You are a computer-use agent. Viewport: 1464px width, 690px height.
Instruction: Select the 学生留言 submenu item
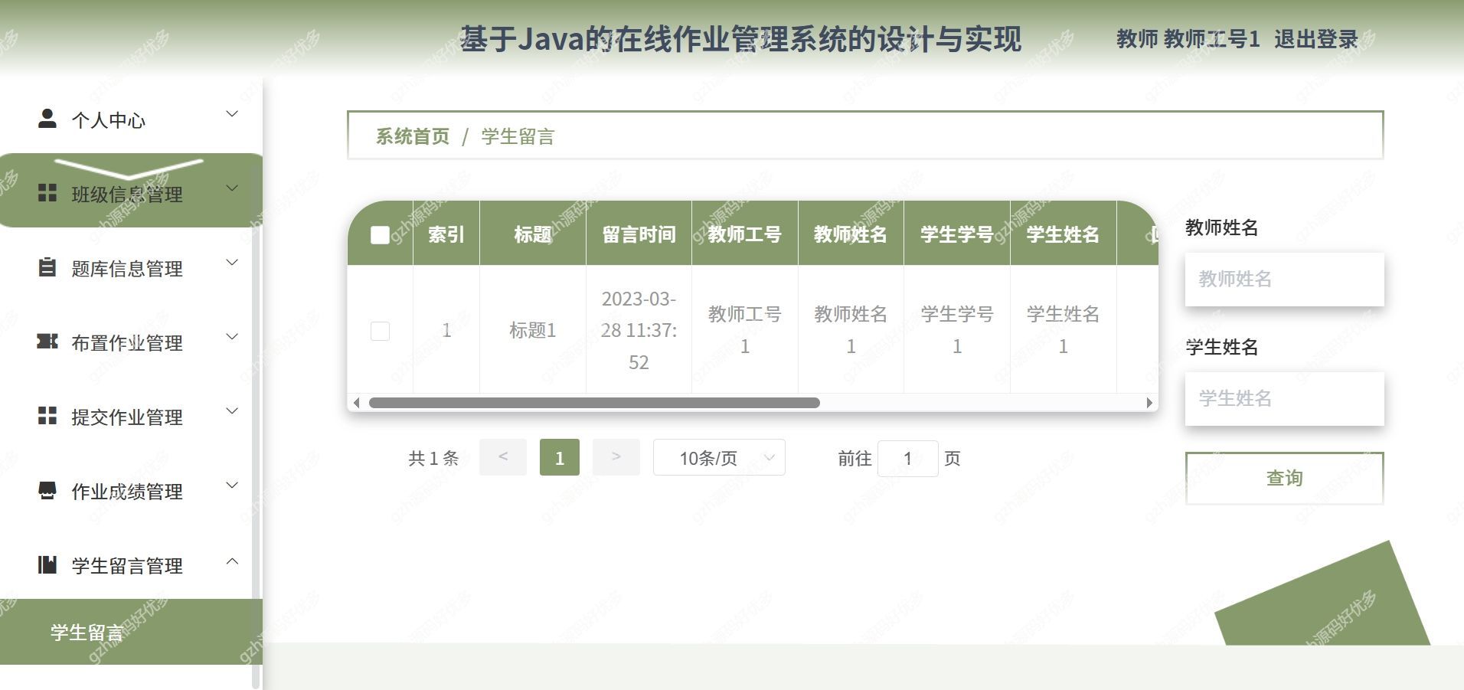click(131, 632)
